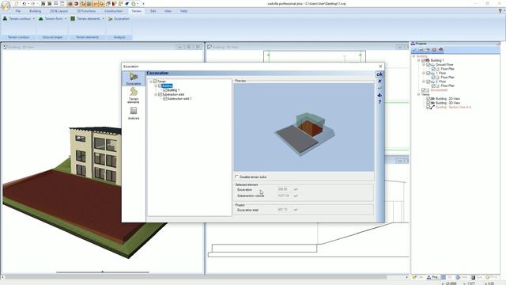Image resolution: width=506 pixels, height=285 pixels.
Task: Open the Building ribbon tab
Action: coord(35,11)
